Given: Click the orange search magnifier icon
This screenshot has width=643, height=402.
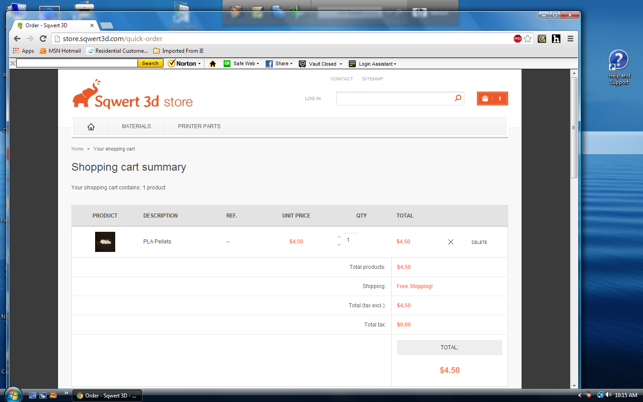Looking at the screenshot, I should click(458, 98).
